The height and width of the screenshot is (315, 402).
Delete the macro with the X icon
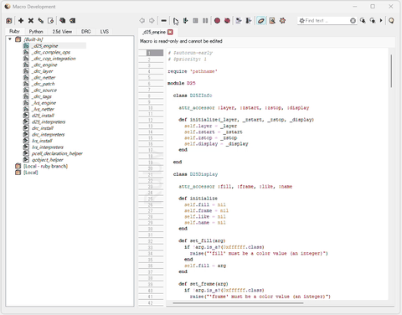(31, 21)
